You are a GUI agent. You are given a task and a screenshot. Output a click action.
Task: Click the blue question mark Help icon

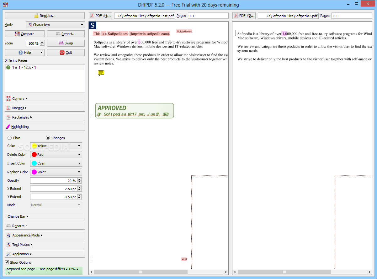tap(21, 53)
